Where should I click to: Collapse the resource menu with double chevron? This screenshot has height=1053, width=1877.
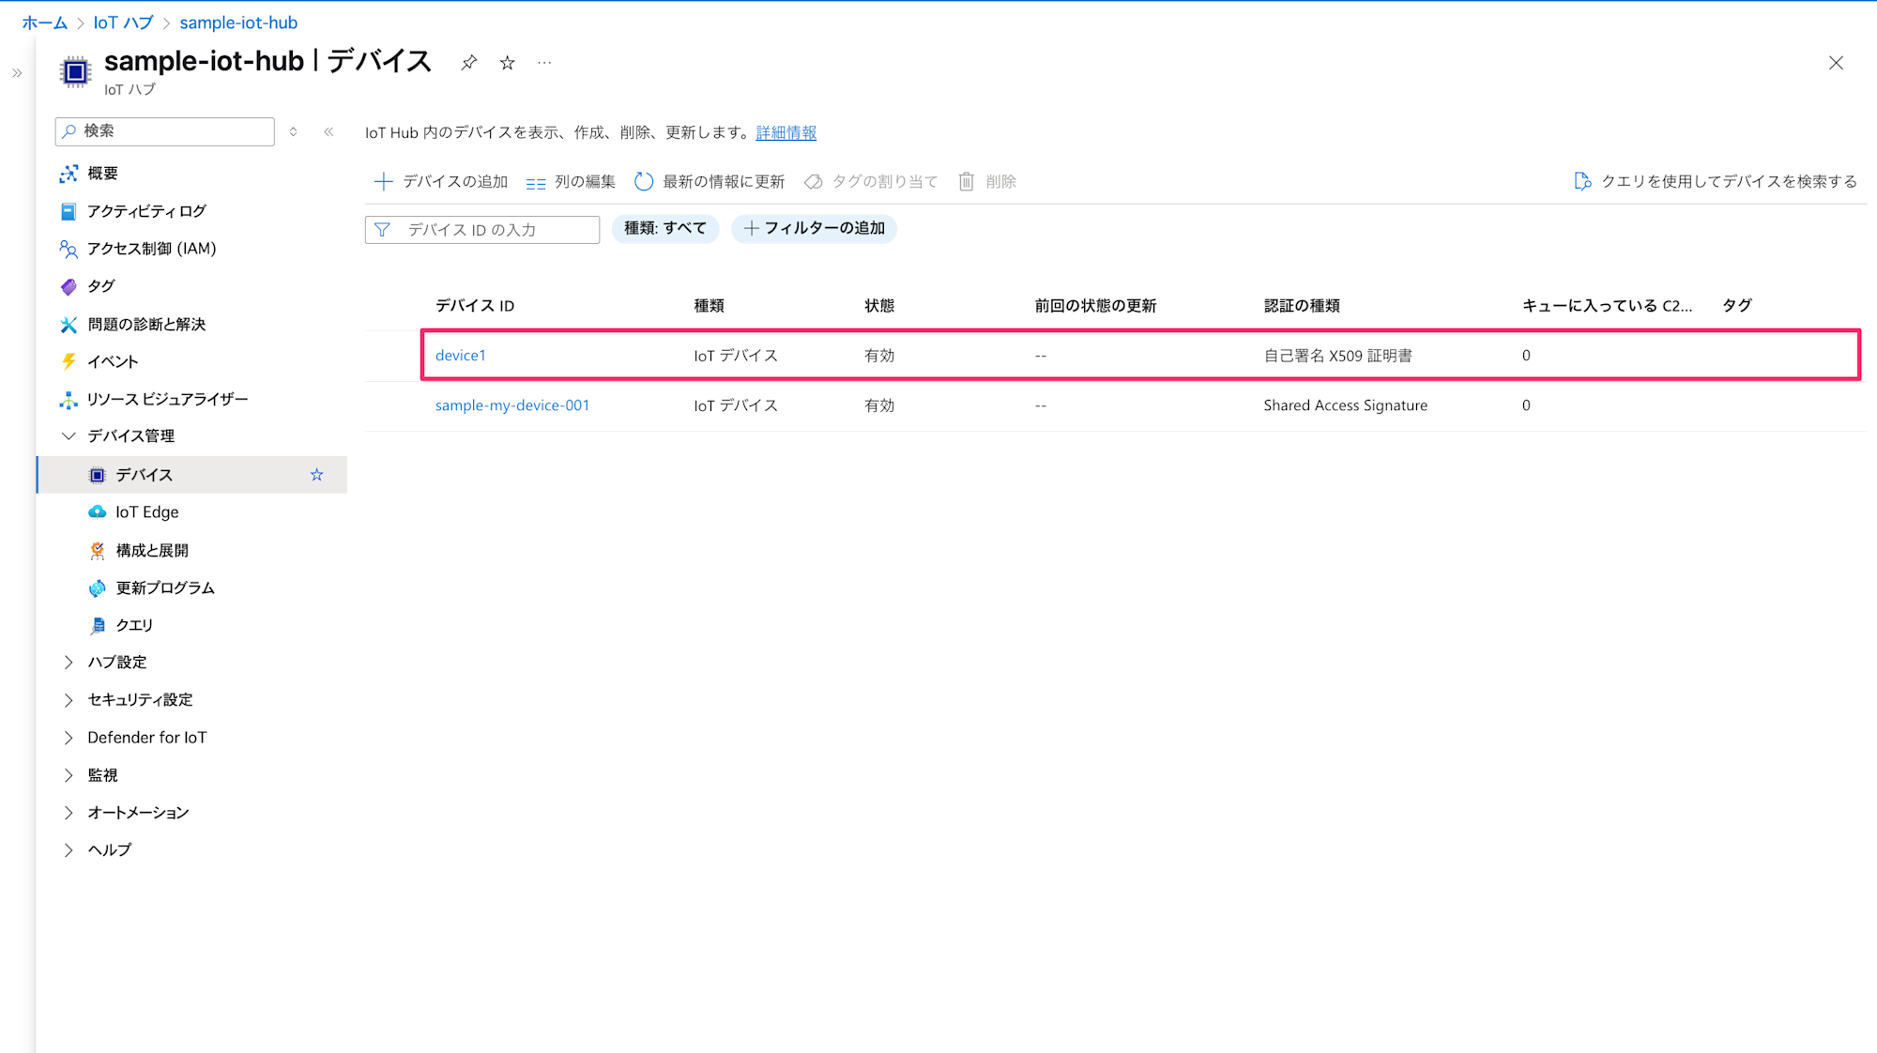(328, 132)
